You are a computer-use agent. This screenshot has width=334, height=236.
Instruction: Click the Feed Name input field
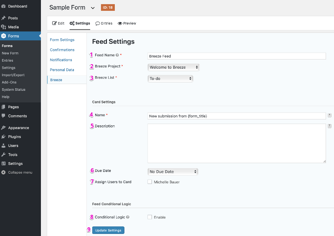(237, 56)
